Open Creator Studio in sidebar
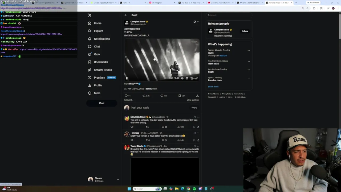This screenshot has width=341, height=192. pos(100,70)
